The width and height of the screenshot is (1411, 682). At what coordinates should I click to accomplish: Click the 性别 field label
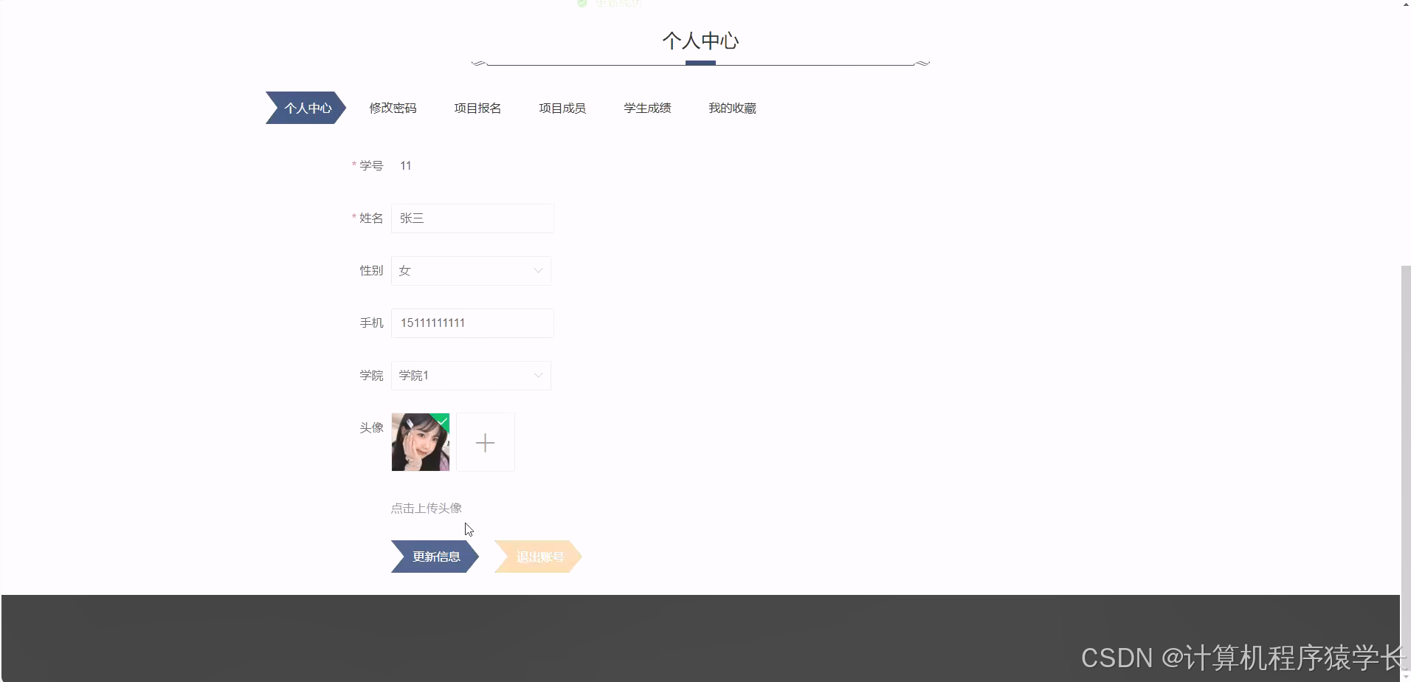tap(371, 270)
